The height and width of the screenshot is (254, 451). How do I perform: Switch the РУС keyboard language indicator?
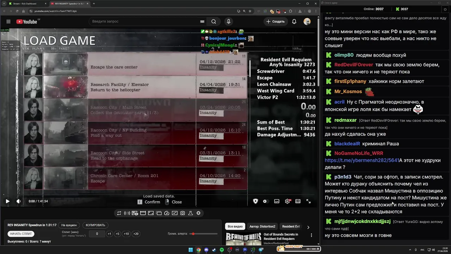coord(422,250)
